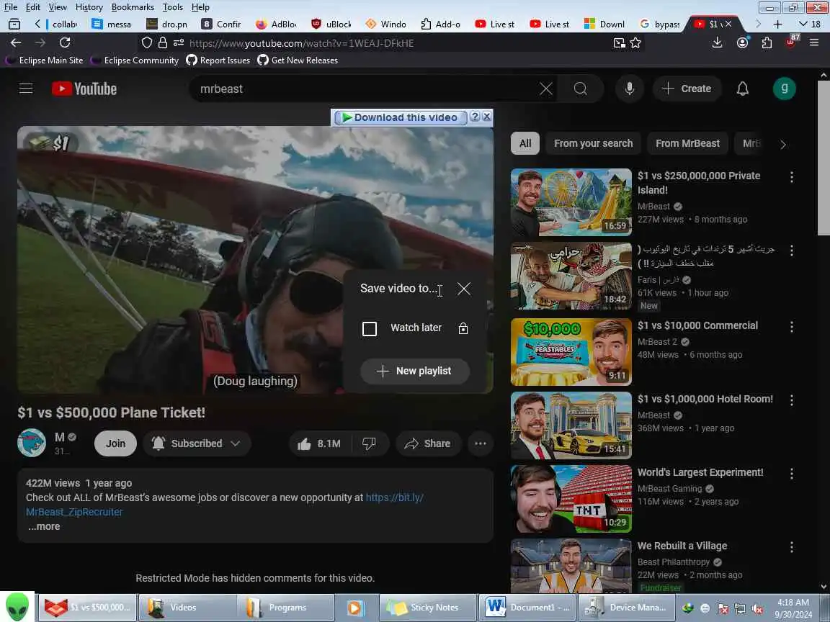The height and width of the screenshot is (622, 830).
Task: Expand the Subscribed notification dropdown
Action: coord(236,443)
